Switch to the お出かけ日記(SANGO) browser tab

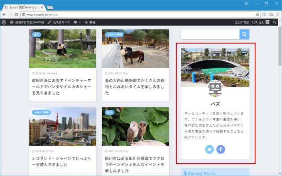tap(22, 7)
